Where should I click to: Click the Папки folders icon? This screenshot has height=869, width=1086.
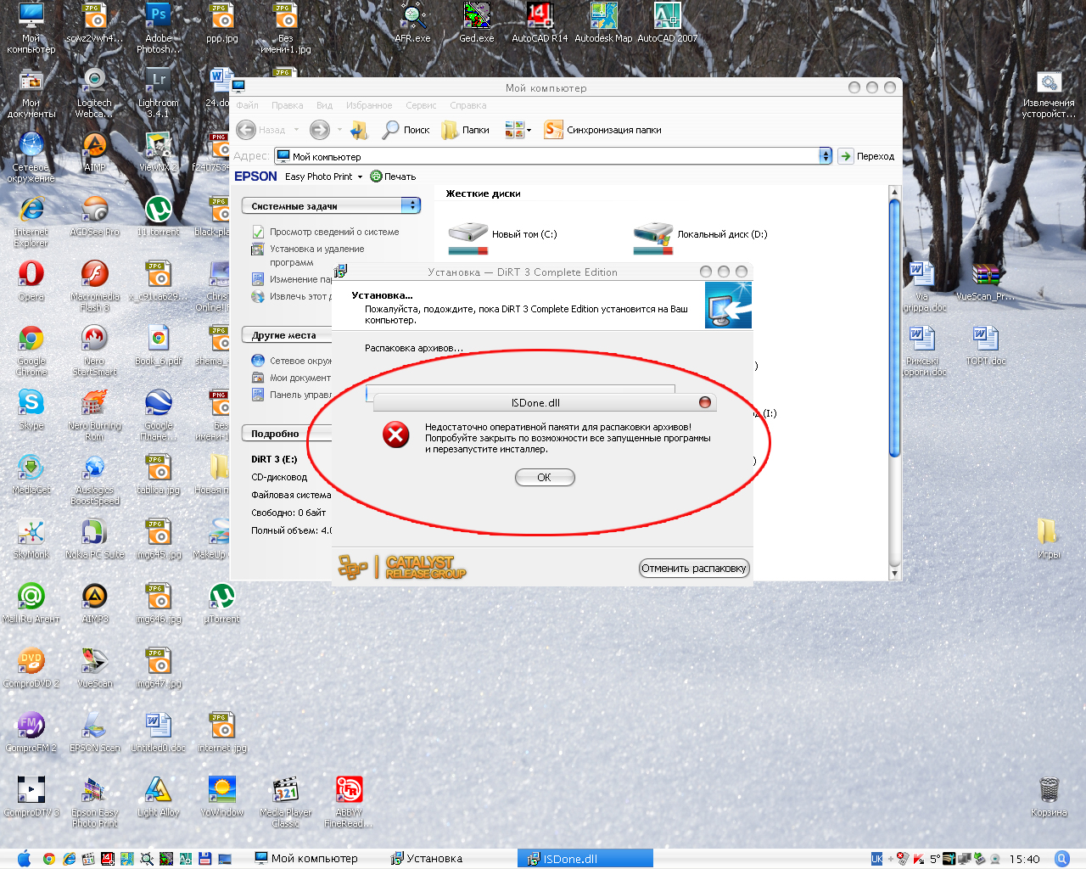(450, 130)
